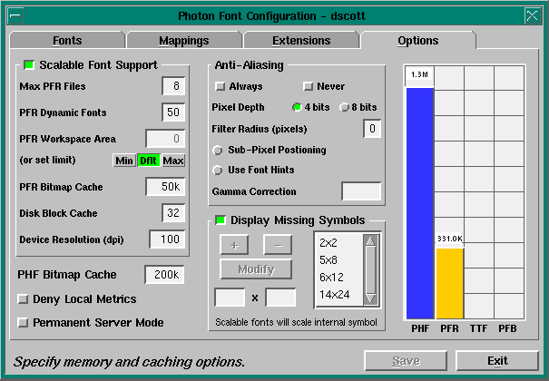549x381 pixels.
Task: Set workspace limit to Max
Action: pos(173,161)
